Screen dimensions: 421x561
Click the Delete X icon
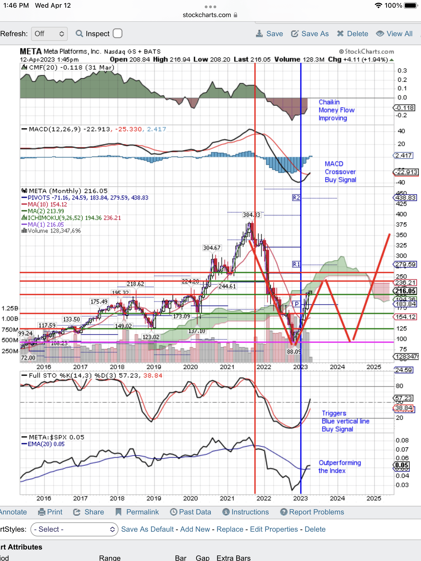340,34
